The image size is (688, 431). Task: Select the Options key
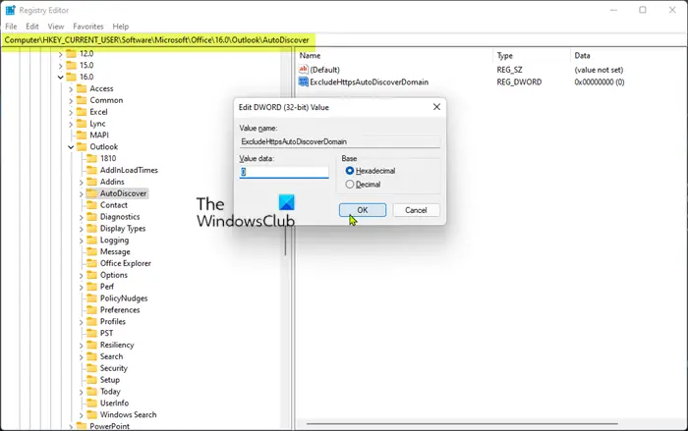tap(114, 275)
